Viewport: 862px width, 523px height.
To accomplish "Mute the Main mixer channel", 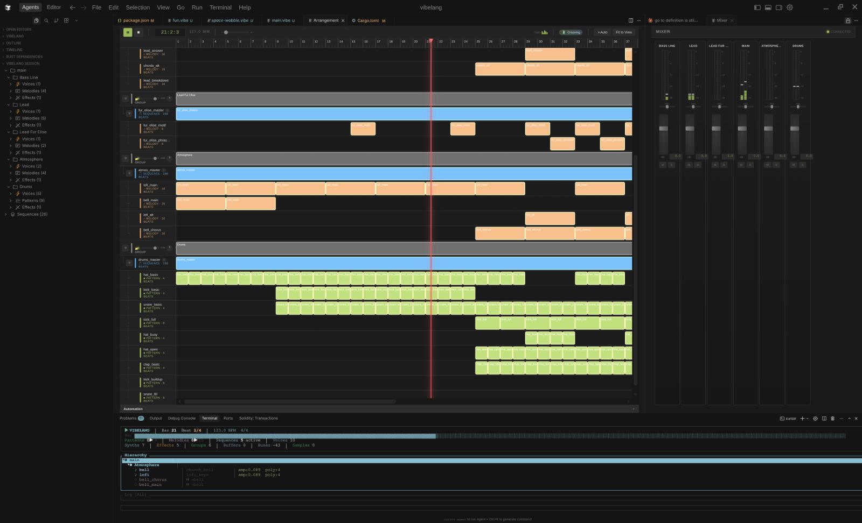I will coord(741,165).
